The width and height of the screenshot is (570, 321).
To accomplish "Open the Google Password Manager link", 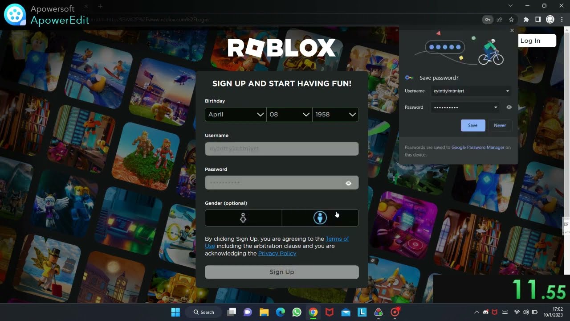I will click(478, 147).
